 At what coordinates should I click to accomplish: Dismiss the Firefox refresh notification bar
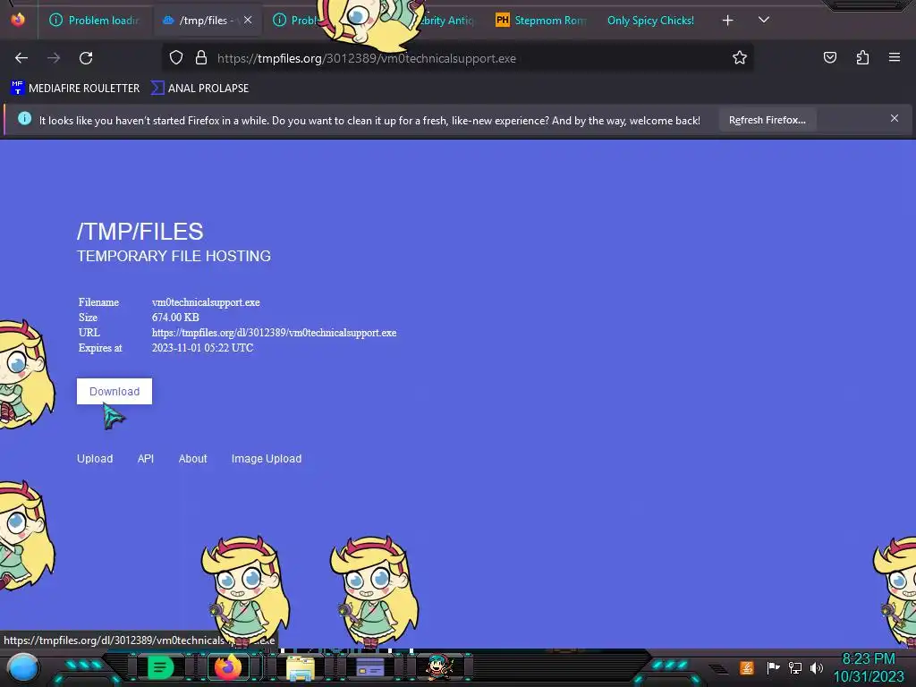[x=895, y=119]
